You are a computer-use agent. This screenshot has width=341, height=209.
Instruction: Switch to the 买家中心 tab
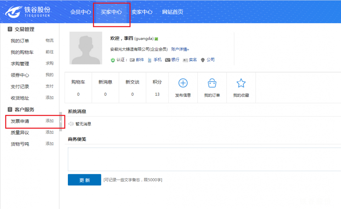point(111,12)
